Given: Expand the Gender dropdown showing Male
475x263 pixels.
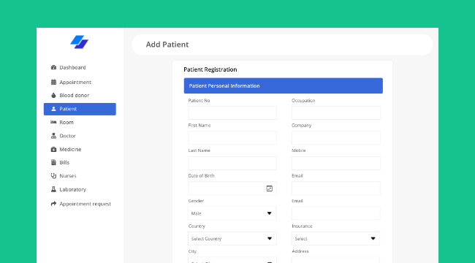Looking at the screenshot, I should tap(232, 213).
